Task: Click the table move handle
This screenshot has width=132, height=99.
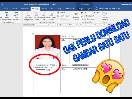Action: point(33,34)
